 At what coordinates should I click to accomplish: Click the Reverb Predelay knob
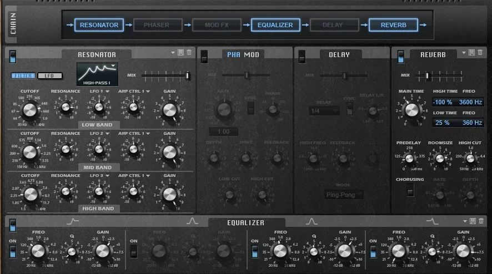click(x=409, y=159)
